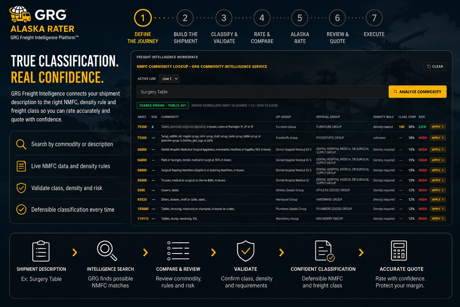Click the chevron arrow after Validate step
This screenshot has height=307, width=460.
[x=282, y=252]
